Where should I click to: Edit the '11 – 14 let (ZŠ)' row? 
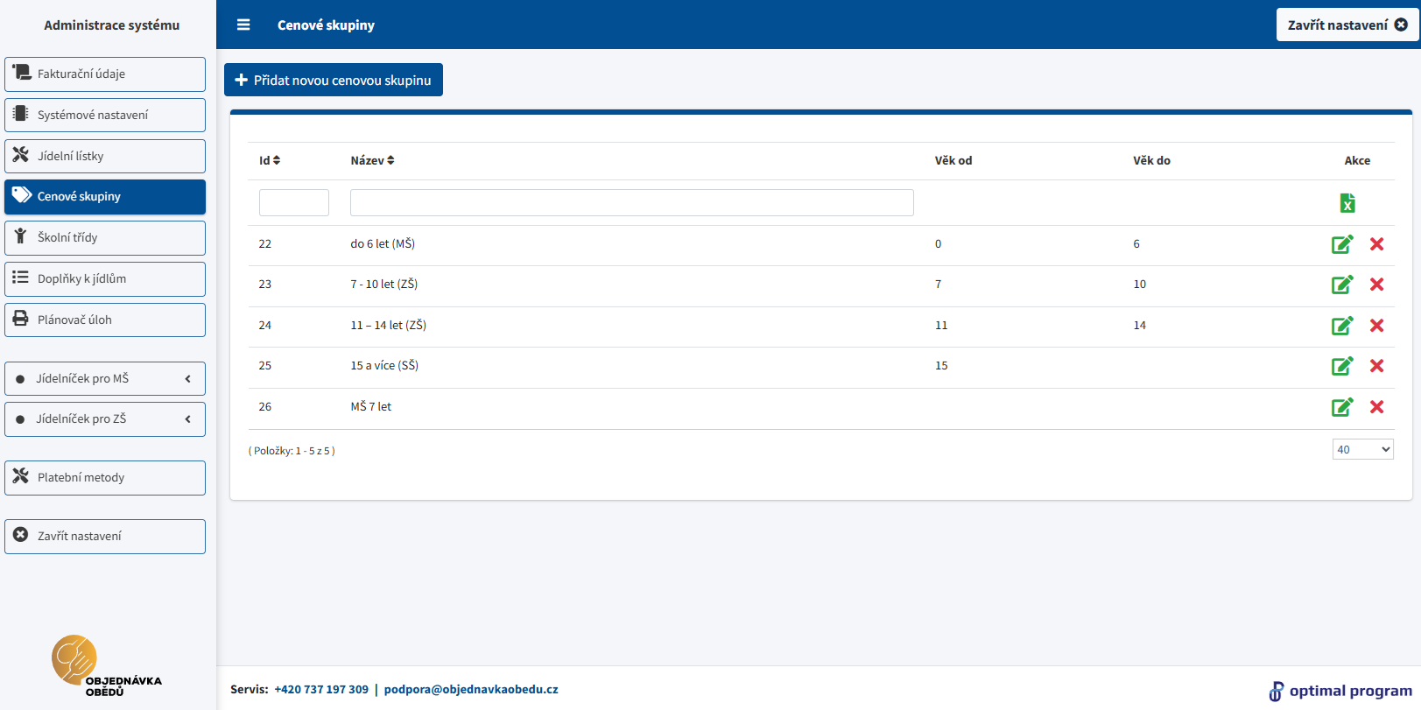(x=1341, y=326)
